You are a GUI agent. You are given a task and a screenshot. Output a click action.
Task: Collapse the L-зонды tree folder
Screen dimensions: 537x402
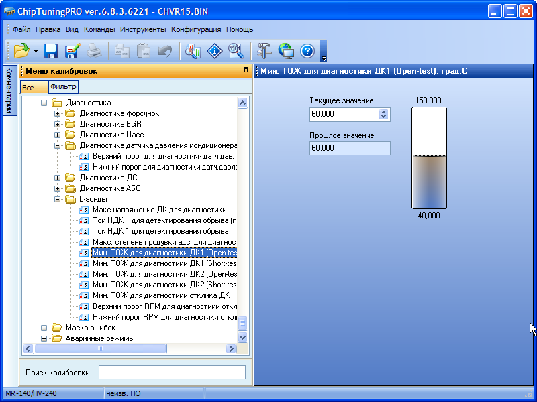58,199
